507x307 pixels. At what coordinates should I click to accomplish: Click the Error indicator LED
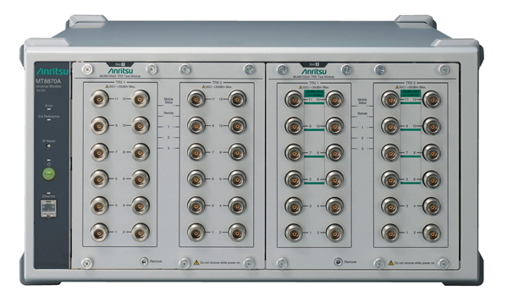(x=49, y=109)
